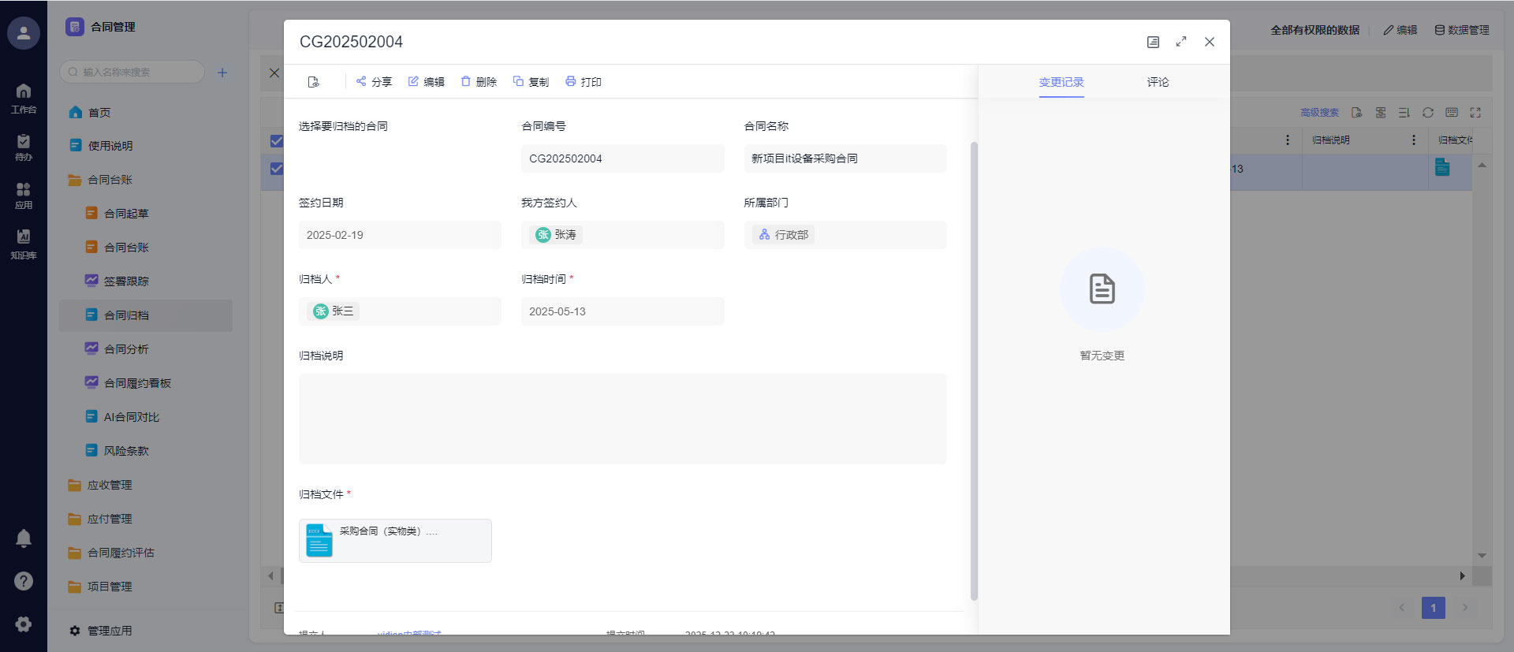The height and width of the screenshot is (652, 1514).
Task: Expand the 应收管理 folder
Action: (110, 485)
